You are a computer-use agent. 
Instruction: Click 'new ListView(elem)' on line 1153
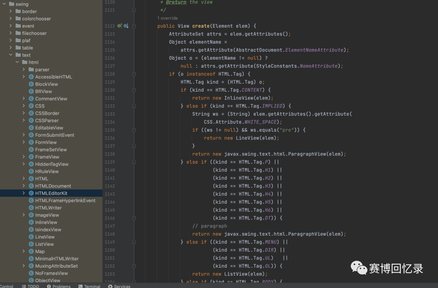[x=238, y=274]
